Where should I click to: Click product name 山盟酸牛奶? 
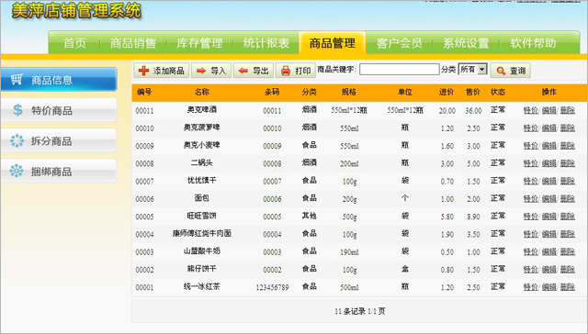coord(202,251)
